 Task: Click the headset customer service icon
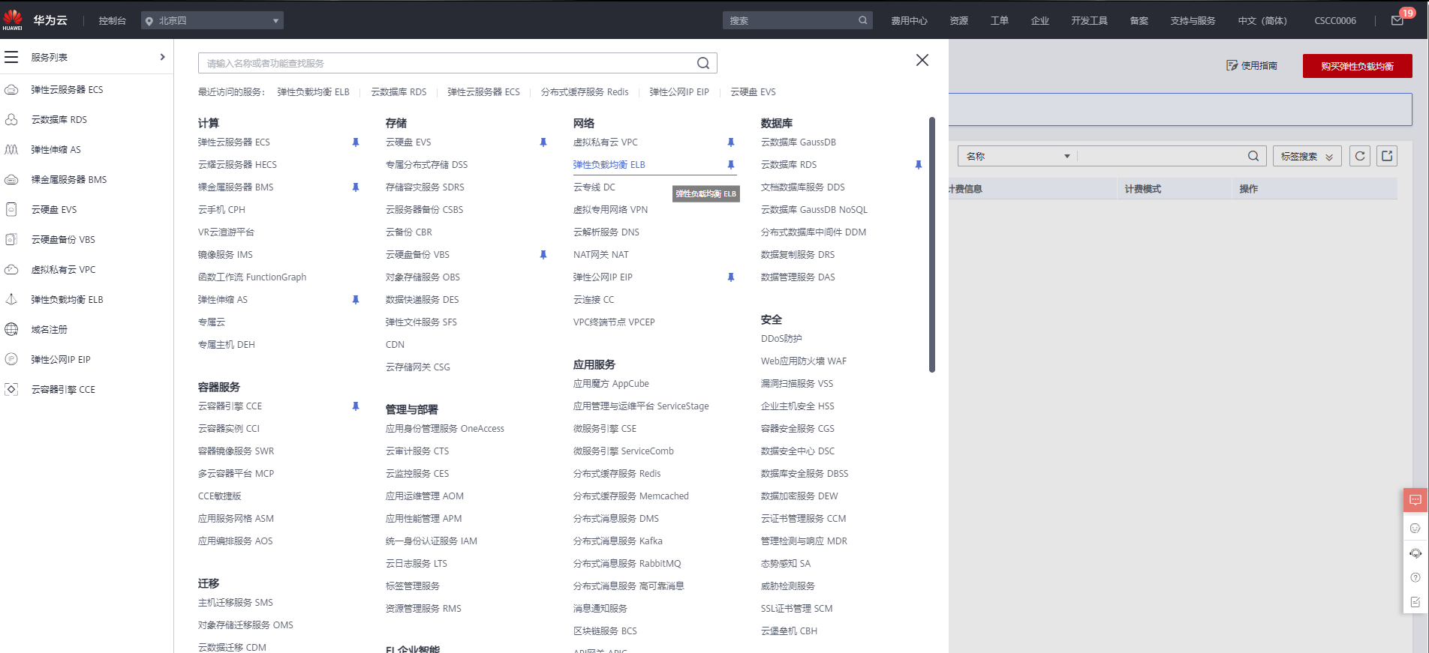coord(1415,553)
